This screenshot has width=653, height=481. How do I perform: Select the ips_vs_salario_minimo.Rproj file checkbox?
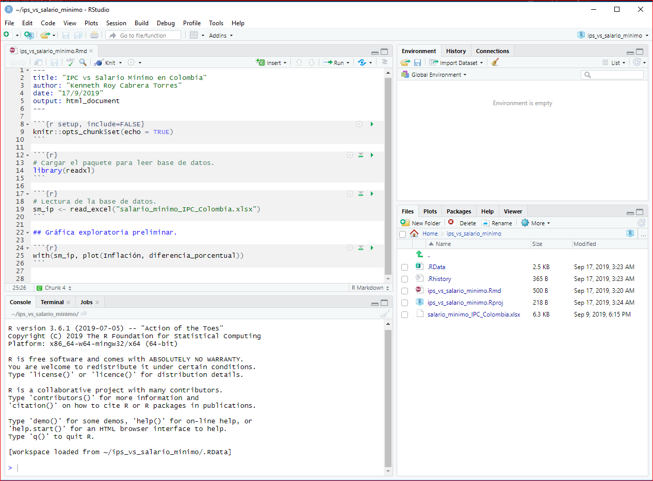tap(404, 303)
